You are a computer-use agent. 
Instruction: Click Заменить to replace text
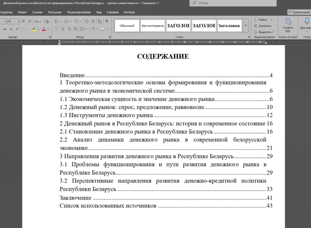pyautogui.click(x=263, y=26)
